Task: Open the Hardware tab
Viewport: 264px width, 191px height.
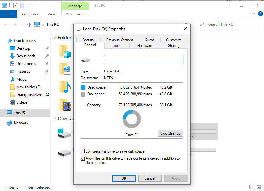Action: point(144,46)
